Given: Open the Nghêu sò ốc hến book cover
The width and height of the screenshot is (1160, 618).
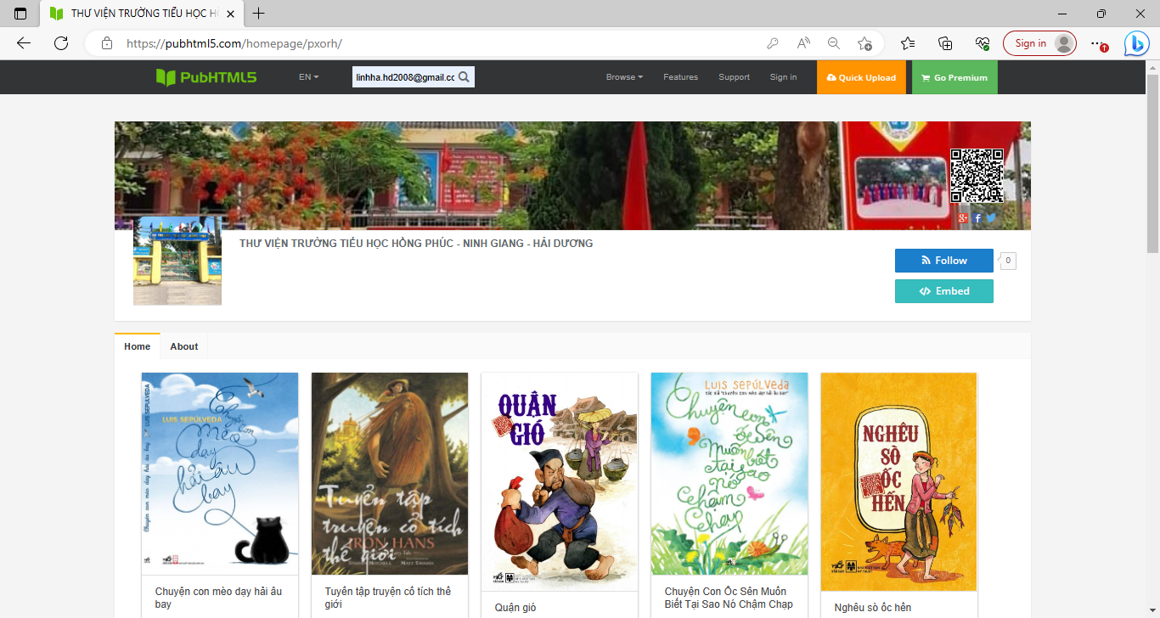Looking at the screenshot, I should pyautogui.click(x=899, y=481).
